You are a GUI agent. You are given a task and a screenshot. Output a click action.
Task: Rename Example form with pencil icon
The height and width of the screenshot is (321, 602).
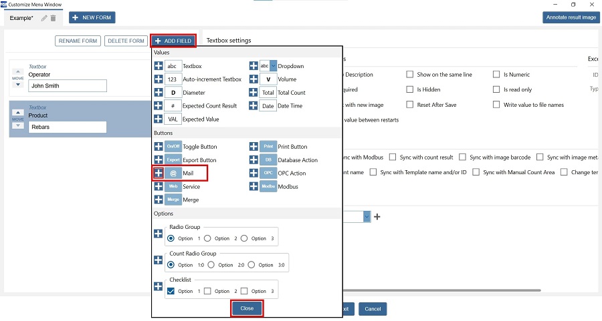pos(44,18)
